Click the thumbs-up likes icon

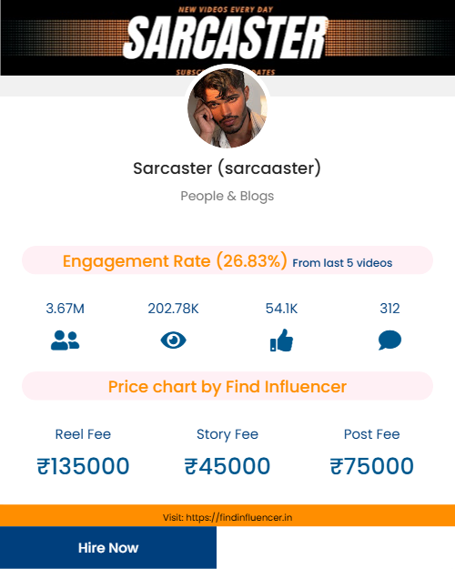point(281,340)
